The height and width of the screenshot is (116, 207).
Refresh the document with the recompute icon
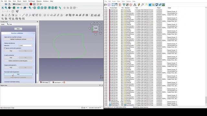(13, 12)
